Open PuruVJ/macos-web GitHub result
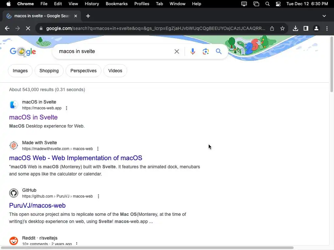Image resolution: width=334 pixels, height=250 pixels. click(x=37, y=206)
